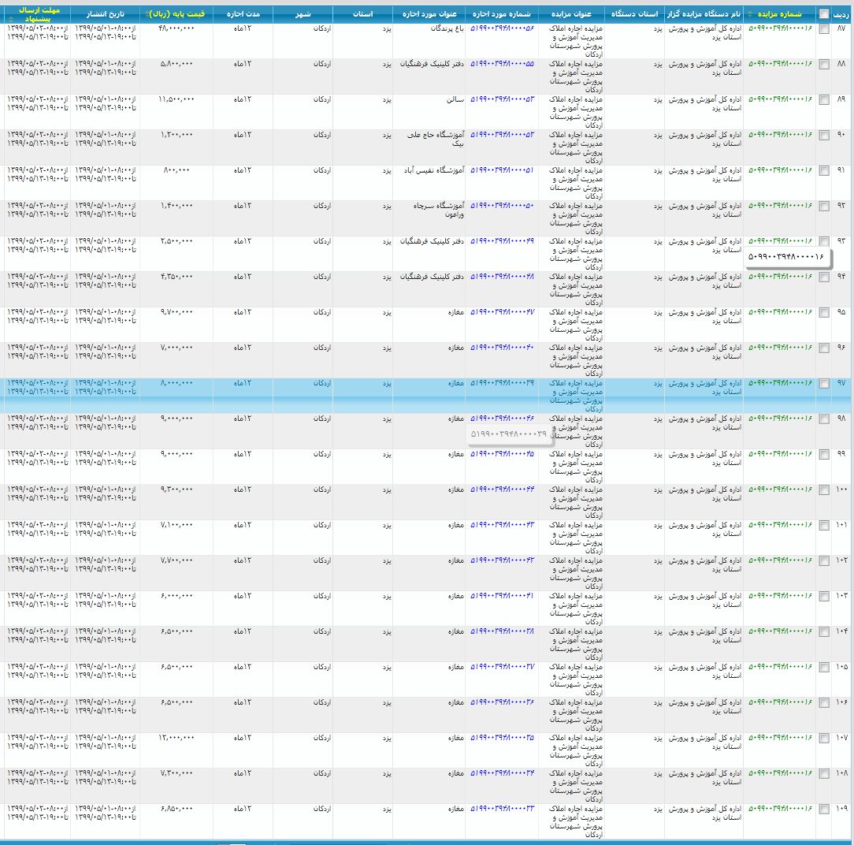854x845 pixels.
Task: Click the sort arrow icon beside قیمت پایه
Action: tap(148, 14)
